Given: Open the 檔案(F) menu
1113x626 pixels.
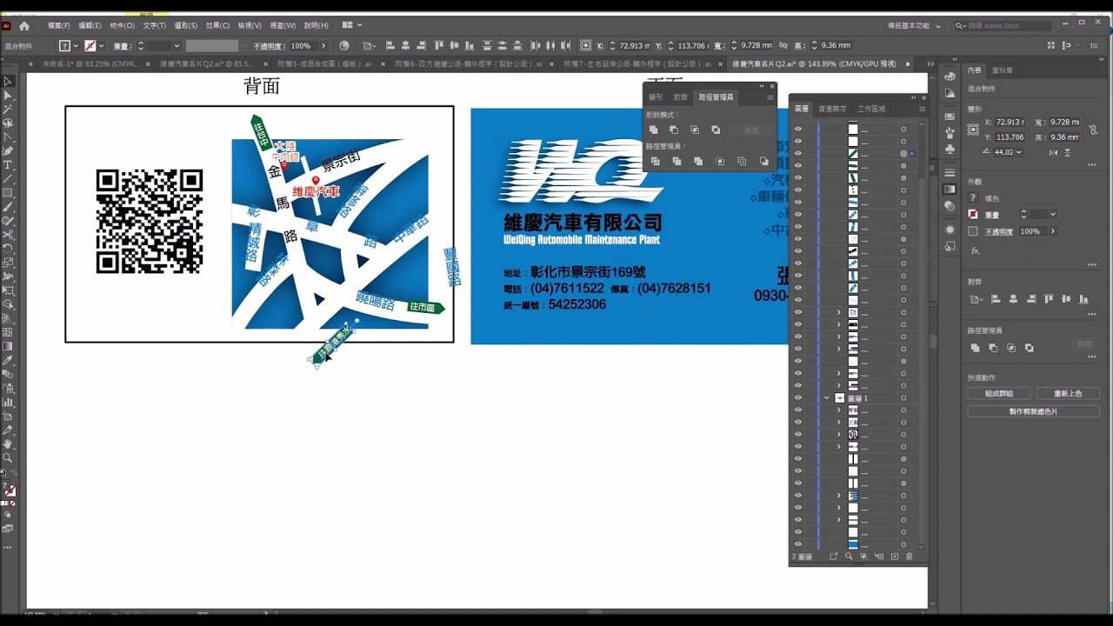Looking at the screenshot, I should (x=59, y=26).
